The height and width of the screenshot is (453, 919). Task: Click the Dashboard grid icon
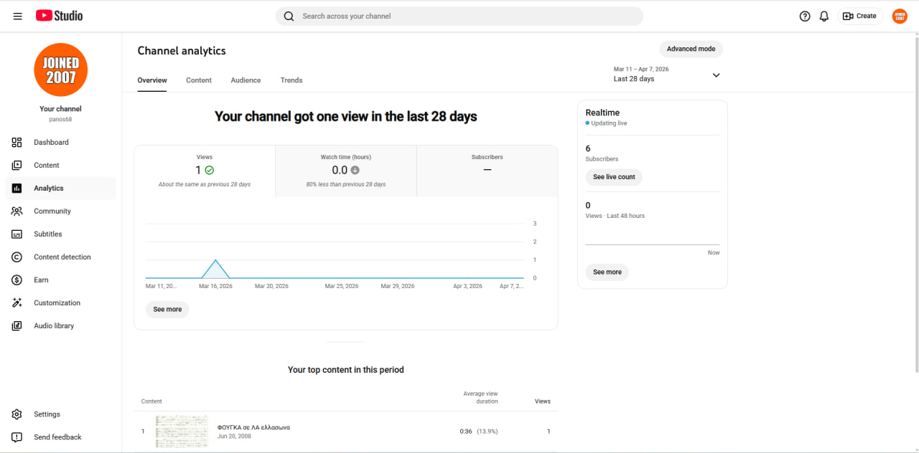[x=17, y=142]
